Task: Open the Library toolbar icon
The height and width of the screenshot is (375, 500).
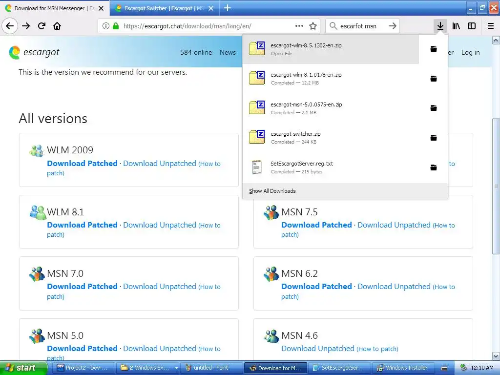Action: point(456,26)
